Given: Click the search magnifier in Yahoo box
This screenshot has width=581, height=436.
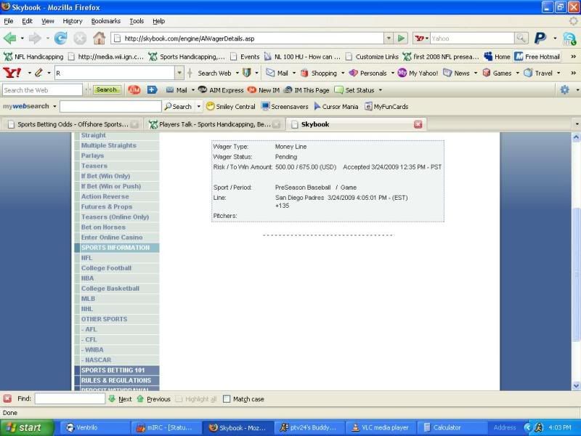Looking at the screenshot, I should click(521, 39).
